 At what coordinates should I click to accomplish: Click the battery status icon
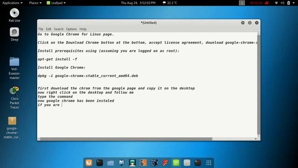click(x=289, y=3)
